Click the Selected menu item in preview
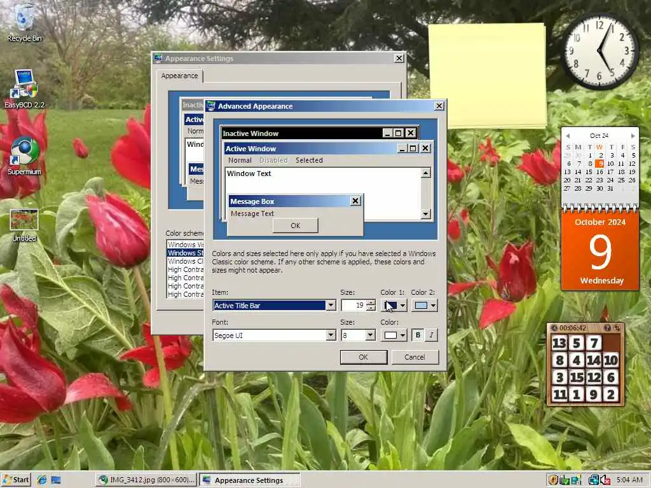 pos(309,160)
